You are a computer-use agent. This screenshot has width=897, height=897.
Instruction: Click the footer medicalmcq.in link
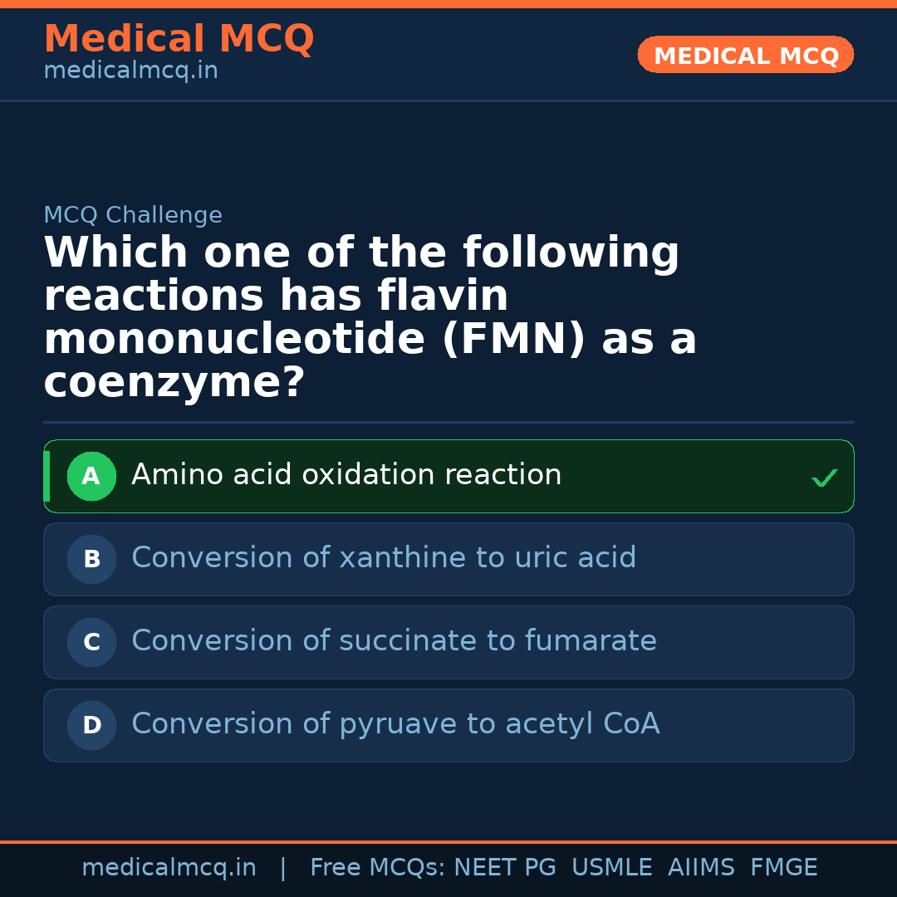point(169,868)
